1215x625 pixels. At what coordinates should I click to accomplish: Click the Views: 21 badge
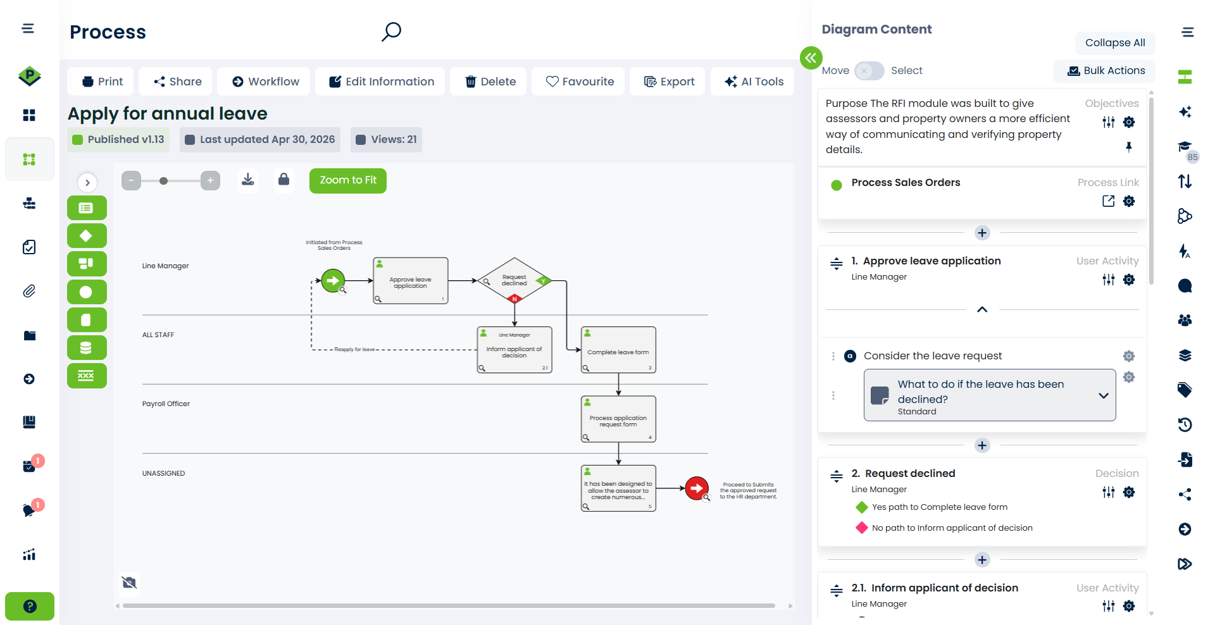point(387,140)
